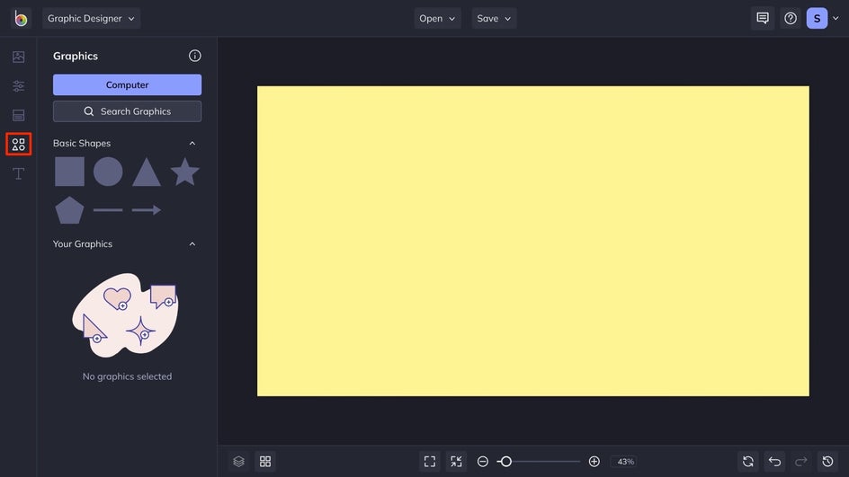Open the Edit adjustments sliders icon
This screenshot has height=477, width=849.
18,86
